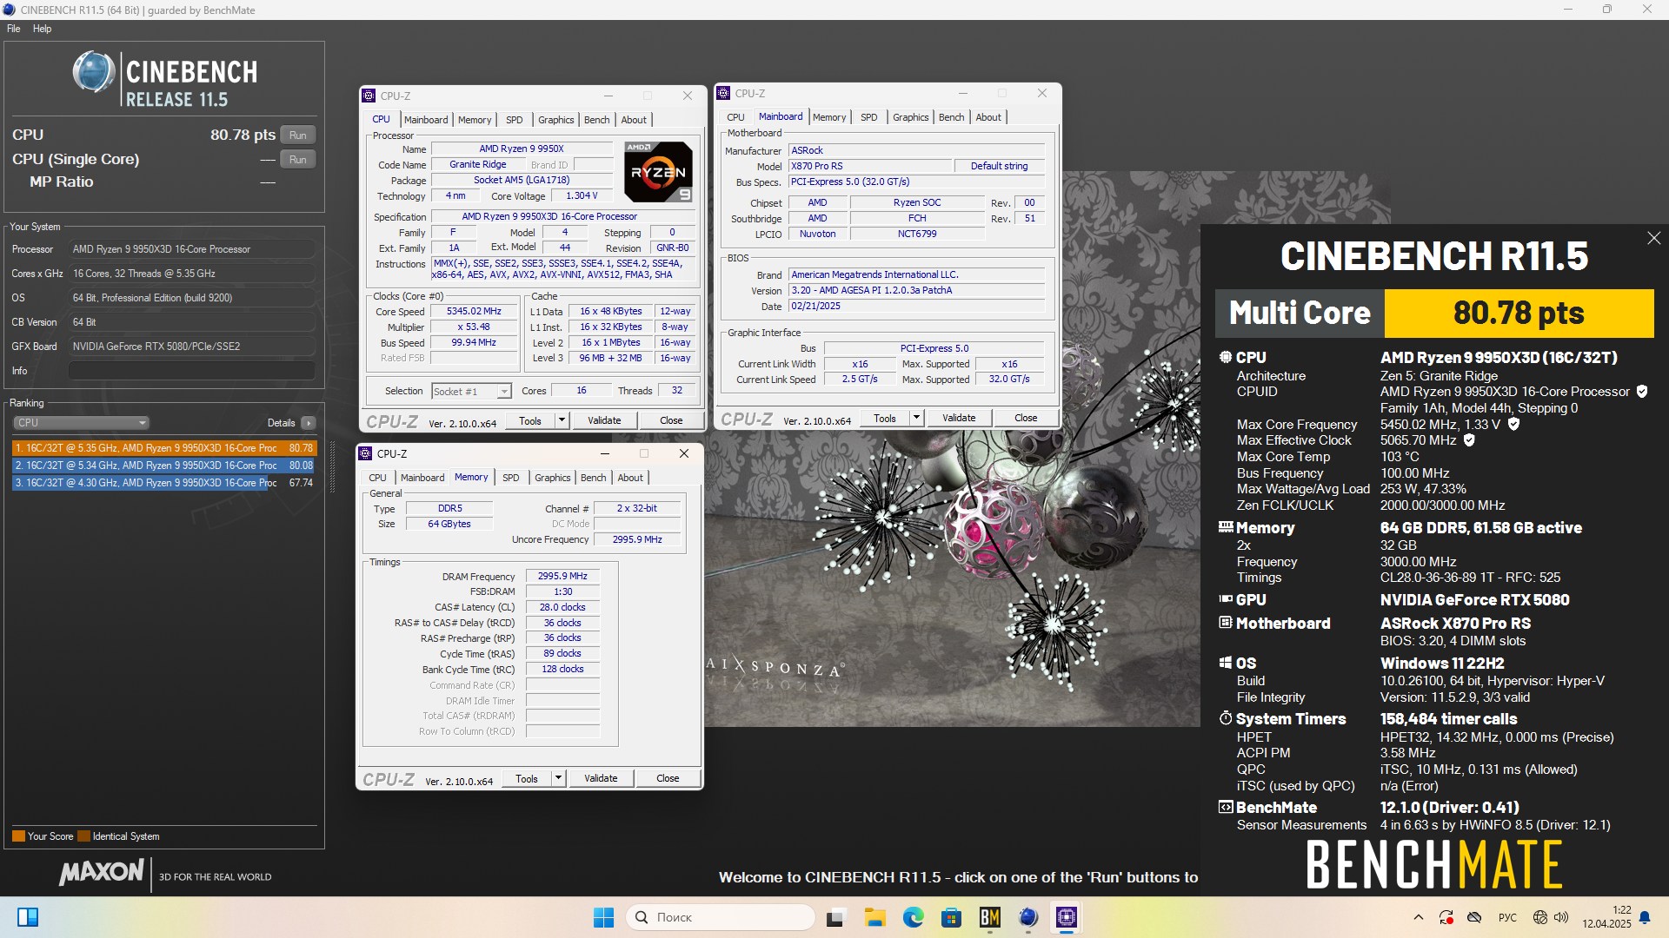Select ranking row 3 scoring 67.74

coord(163,483)
